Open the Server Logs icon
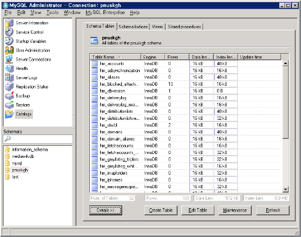The height and width of the screenshot is (237, 301). 9,78
